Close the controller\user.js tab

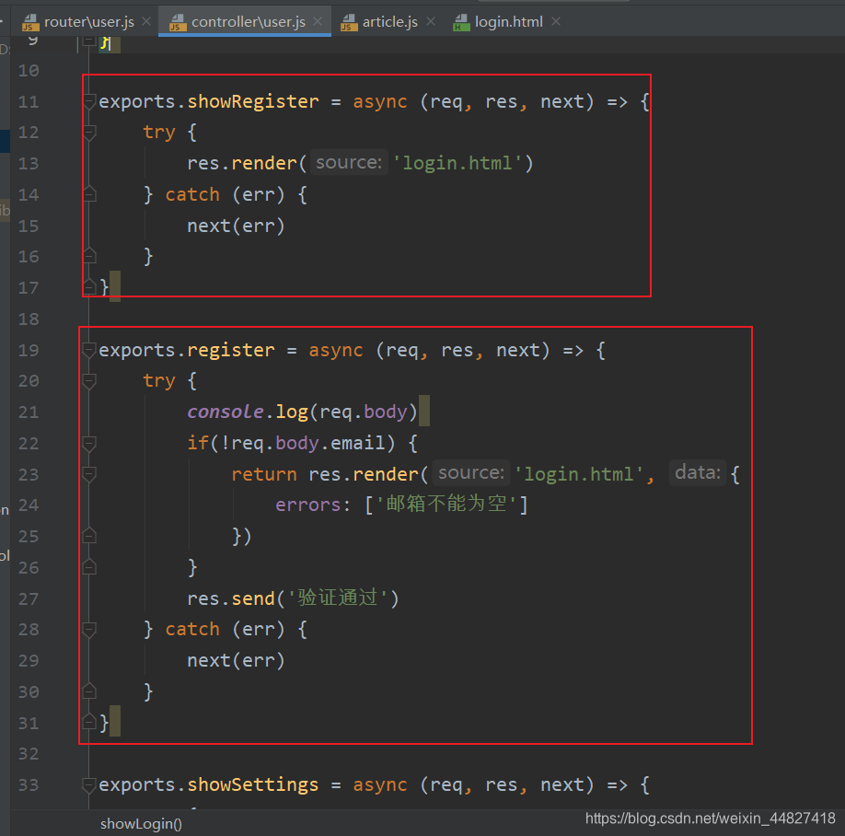click(318, 21)
